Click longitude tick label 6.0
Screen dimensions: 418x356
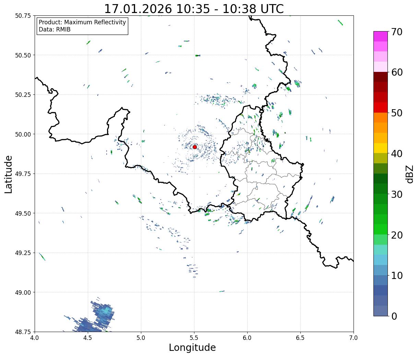point(247,338)
